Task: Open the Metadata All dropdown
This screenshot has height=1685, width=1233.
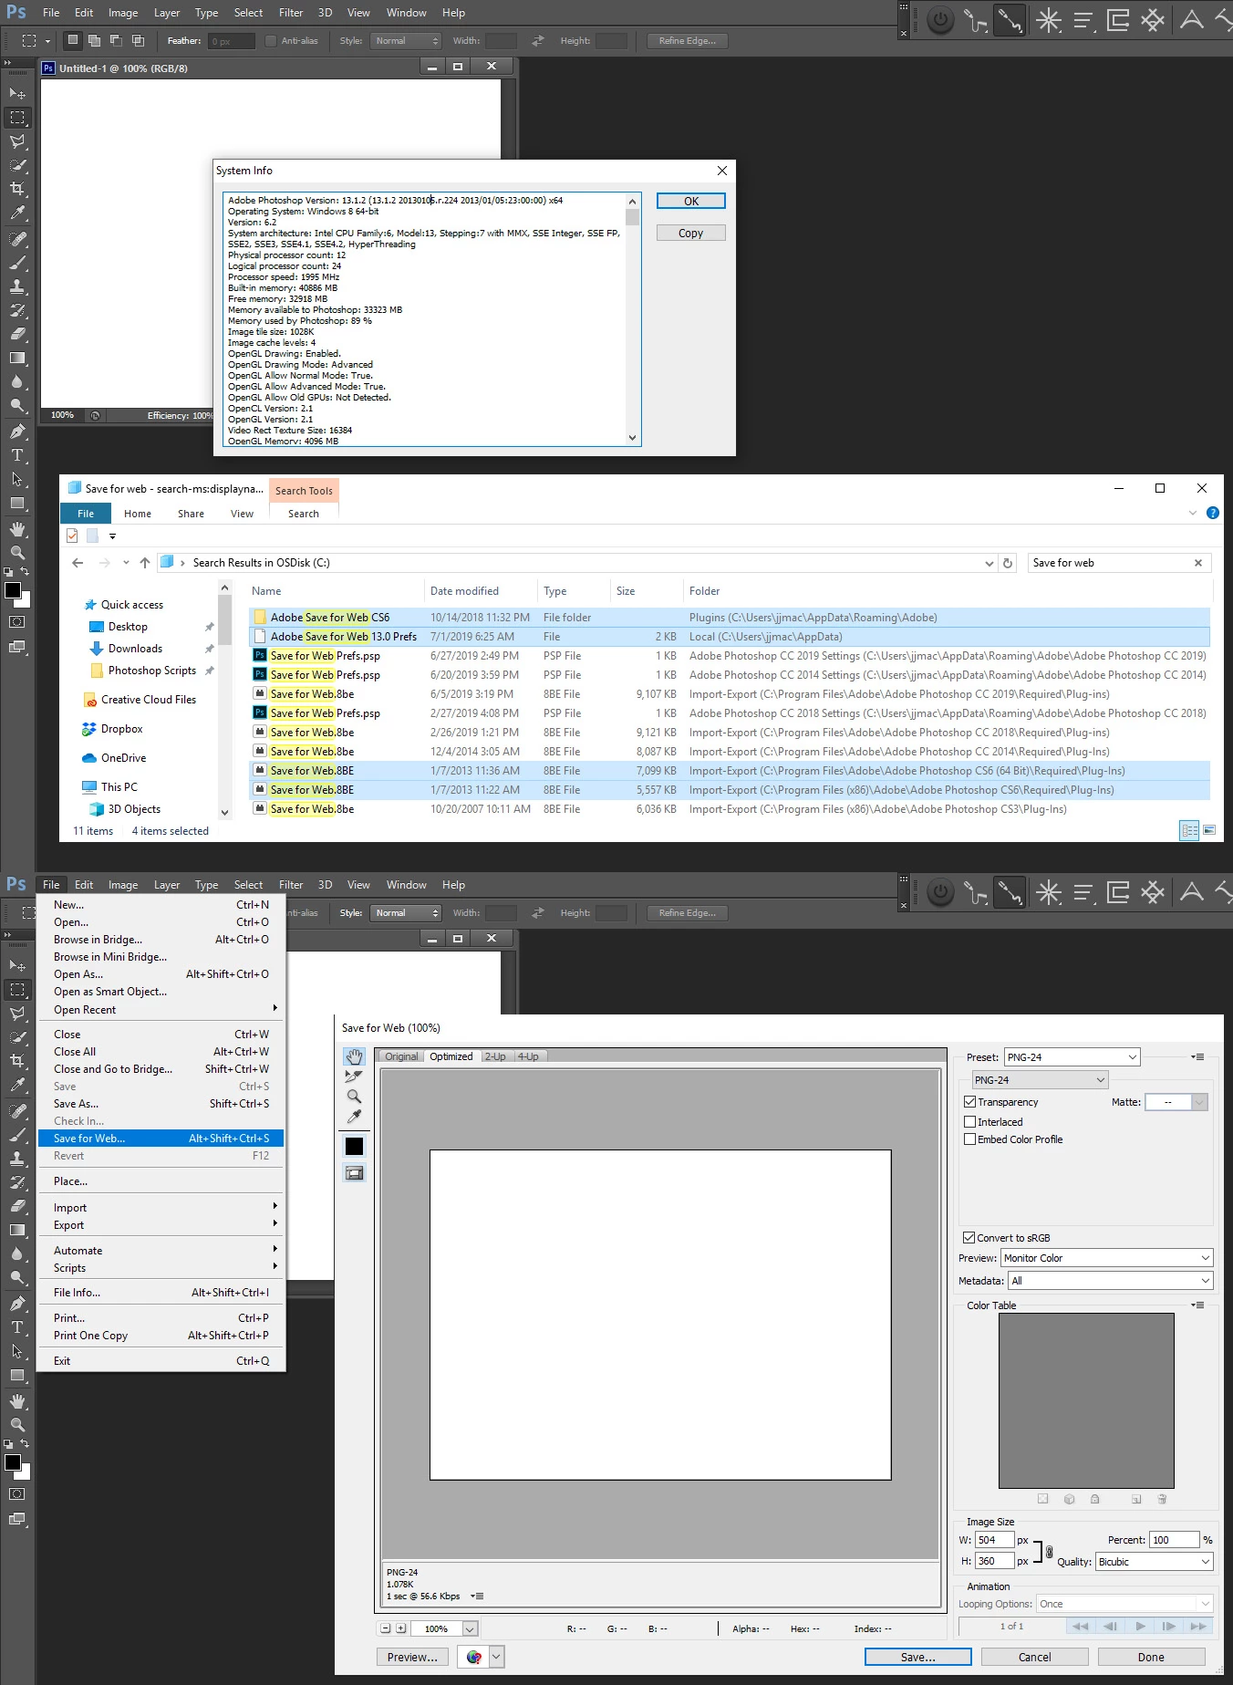Action: pos(1111,1281)
